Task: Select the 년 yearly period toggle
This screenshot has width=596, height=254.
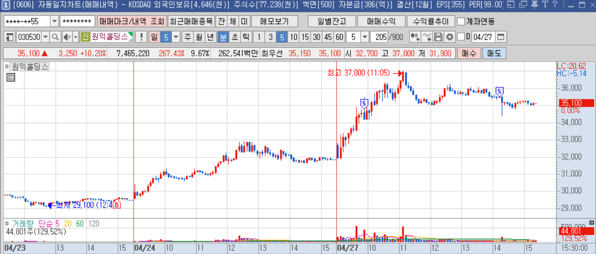Action: coord(210,37)
